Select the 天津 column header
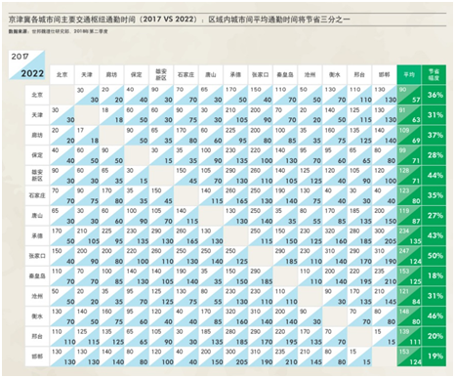Screen dimensions: 455x378 87,74
